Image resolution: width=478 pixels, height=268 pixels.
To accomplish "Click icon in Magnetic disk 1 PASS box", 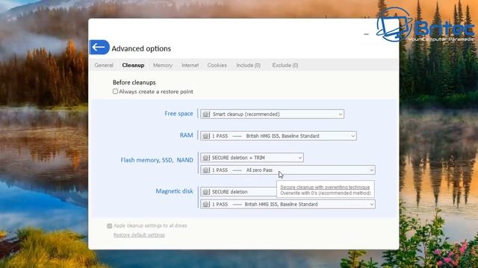I will pos(206,204).
